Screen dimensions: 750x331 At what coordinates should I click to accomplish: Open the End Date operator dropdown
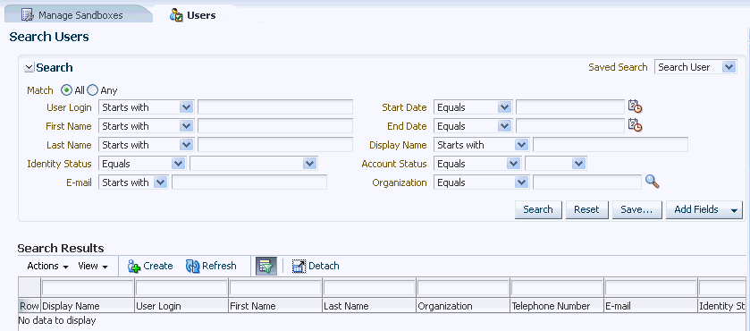(473, 126)
